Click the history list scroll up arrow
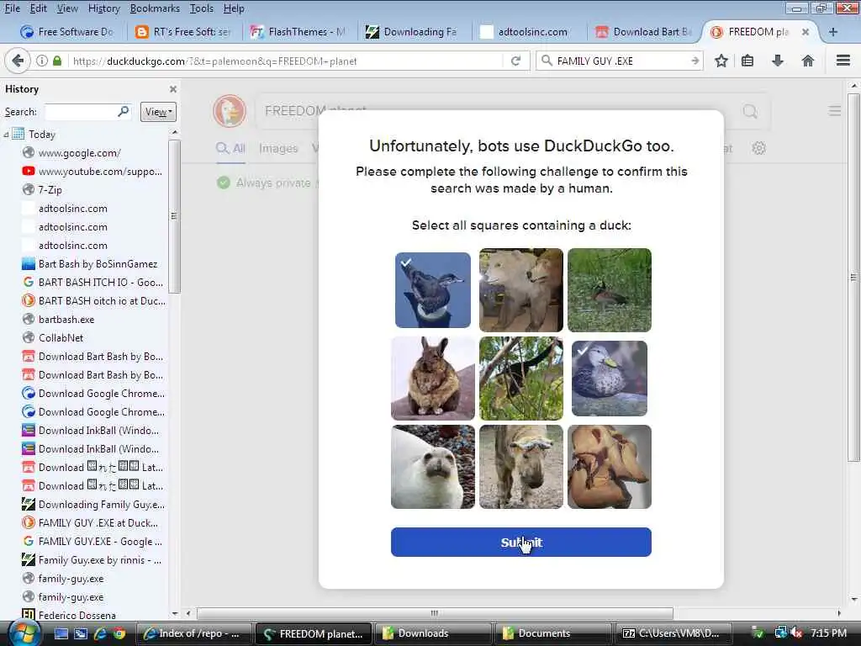The height and width of the screenshot is (646, 861). click(175, 132)
